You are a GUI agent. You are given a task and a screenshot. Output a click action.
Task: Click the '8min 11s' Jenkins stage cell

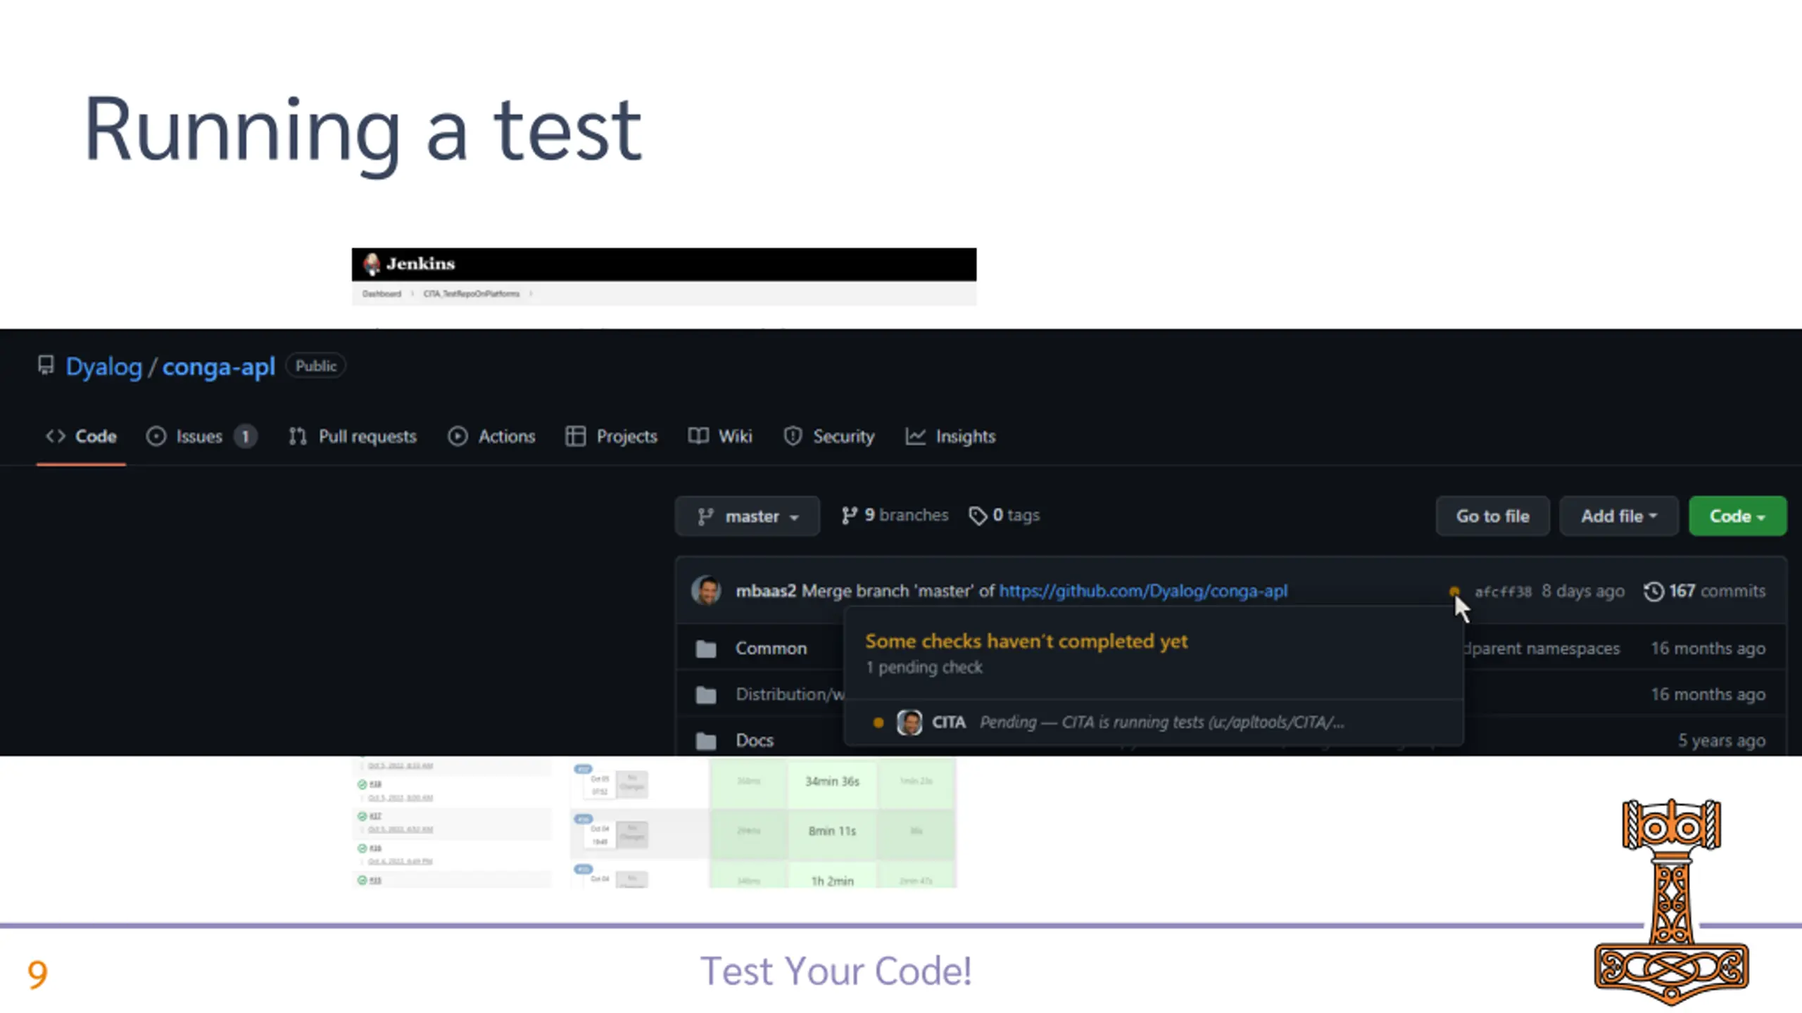click(x=832, y=832)
